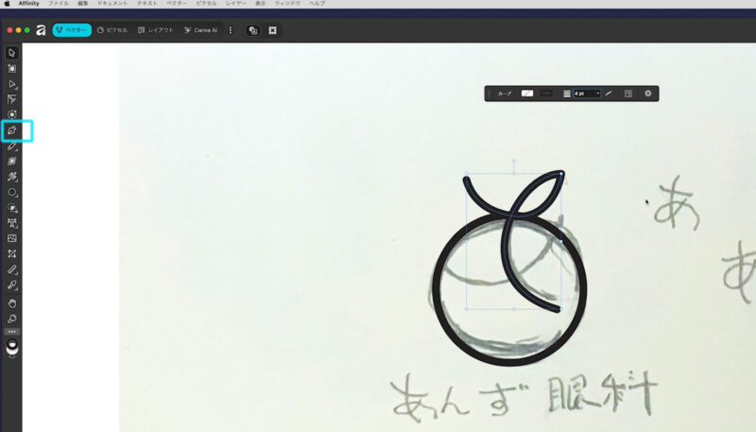756x432 pixels.
Task: Click the fill swatch in context toolbar
Action: coord(527,94)
